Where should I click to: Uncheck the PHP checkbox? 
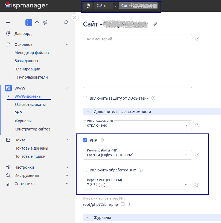coord(85,140)
